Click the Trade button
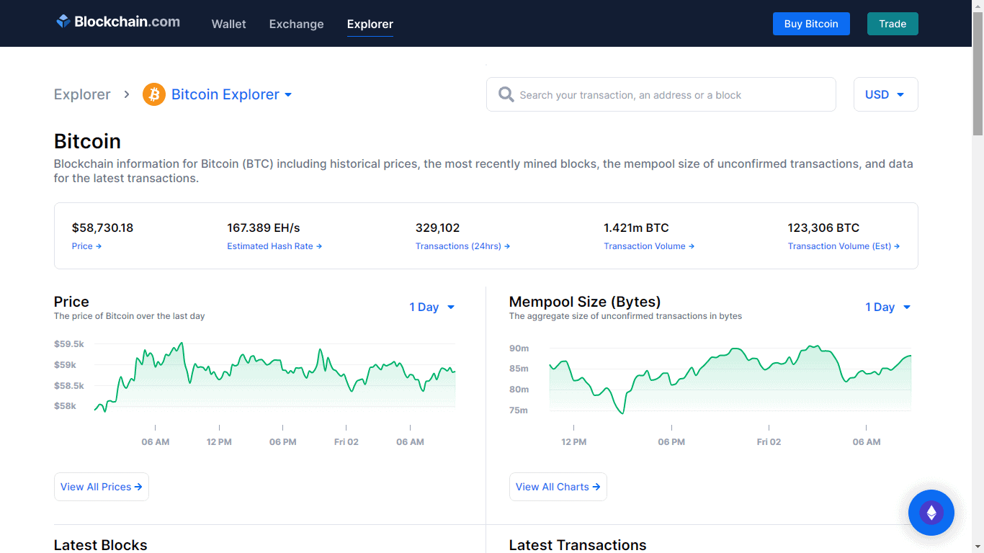The image size is (984, 553). 893,24
